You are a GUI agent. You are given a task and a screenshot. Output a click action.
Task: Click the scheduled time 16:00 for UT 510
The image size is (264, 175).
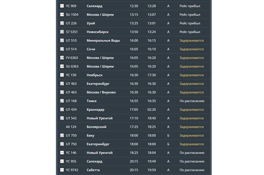pos(134,41)
